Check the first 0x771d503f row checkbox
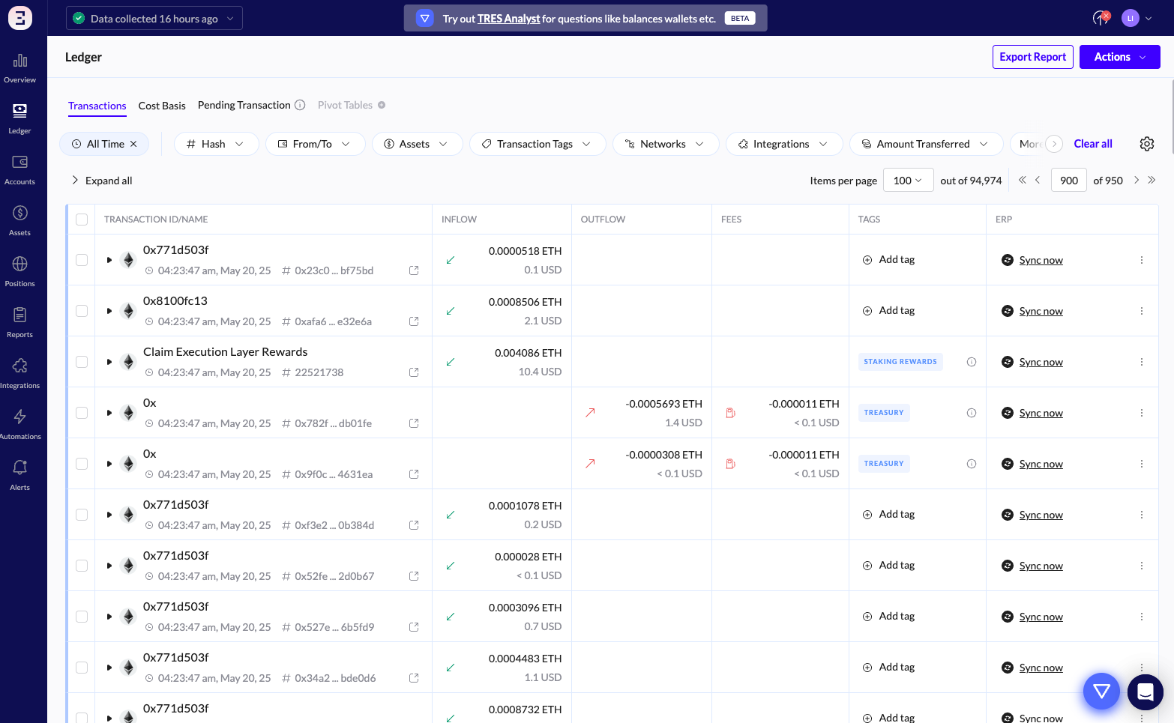This screenshot has width=1174, height=723. coord(82,260)
